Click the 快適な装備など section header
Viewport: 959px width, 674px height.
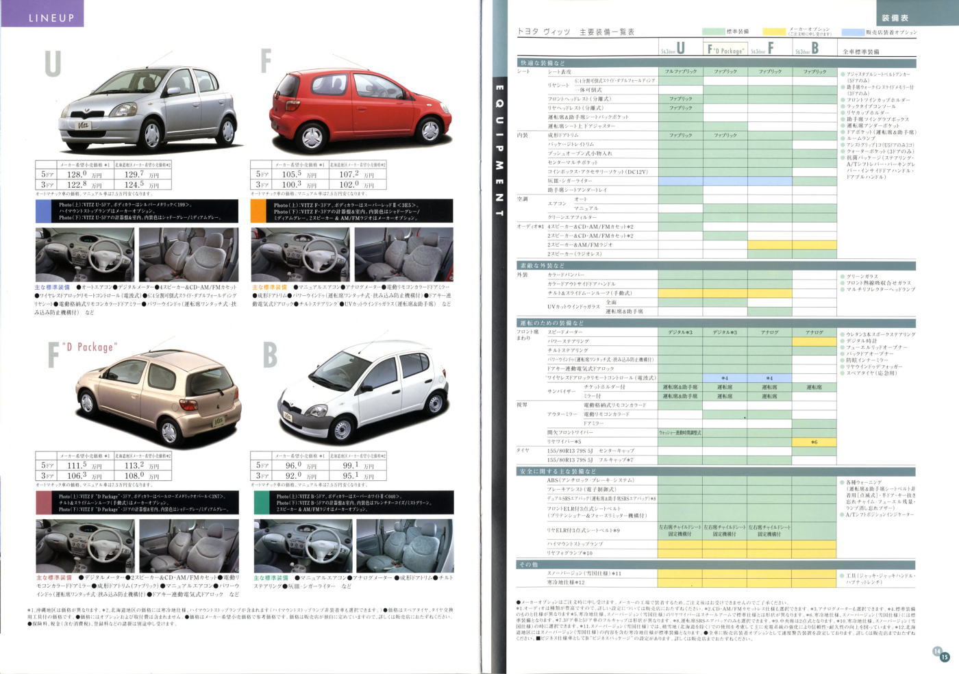pos(543,62)
